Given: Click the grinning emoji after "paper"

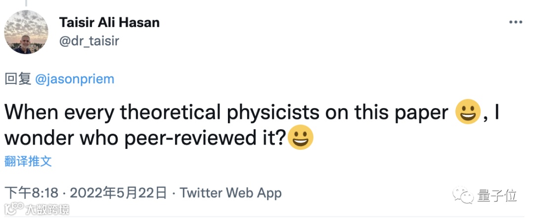Looking at the screenshot, I should tap(467, 113).
